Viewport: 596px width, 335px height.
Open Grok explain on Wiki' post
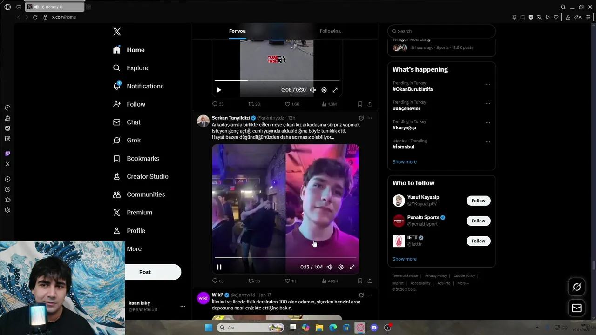[361, 295]
